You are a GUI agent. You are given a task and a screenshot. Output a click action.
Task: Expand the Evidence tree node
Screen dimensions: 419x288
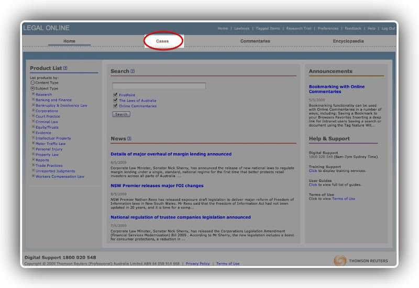coord(34,132)
